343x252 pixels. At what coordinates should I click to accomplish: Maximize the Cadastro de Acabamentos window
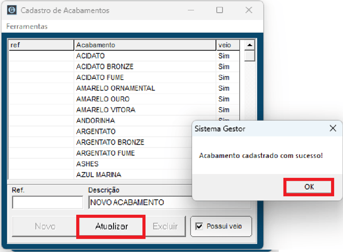[220, 10]
